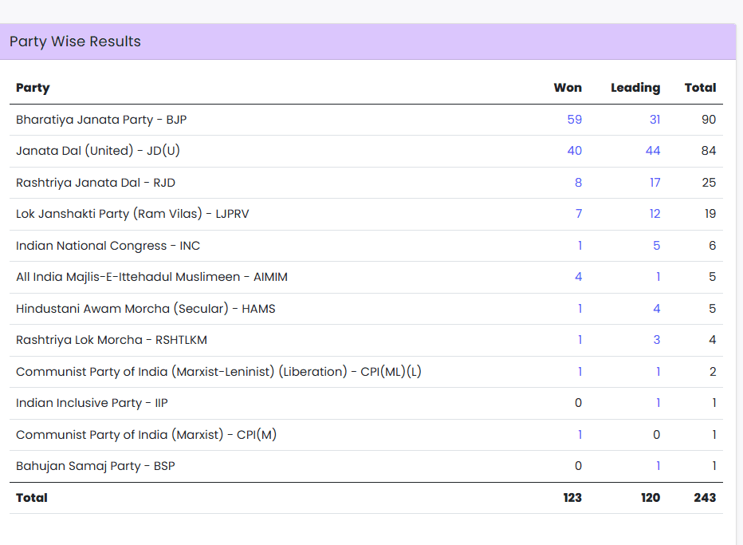Click LJPRV won count 7
The height and width of the screenshot is (545, 743).
tap(579, 214)
